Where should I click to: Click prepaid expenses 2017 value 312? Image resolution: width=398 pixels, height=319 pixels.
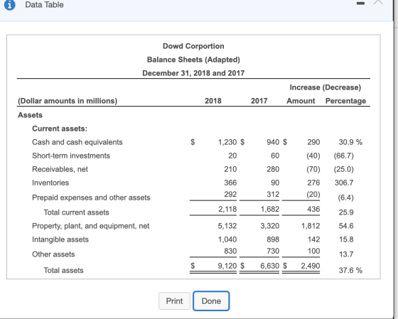point(273,195)
